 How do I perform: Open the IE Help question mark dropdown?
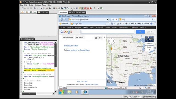[152, 24]
